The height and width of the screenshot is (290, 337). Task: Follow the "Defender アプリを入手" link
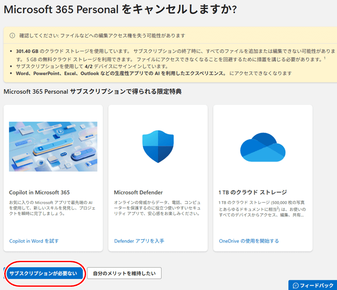(139, 241)
